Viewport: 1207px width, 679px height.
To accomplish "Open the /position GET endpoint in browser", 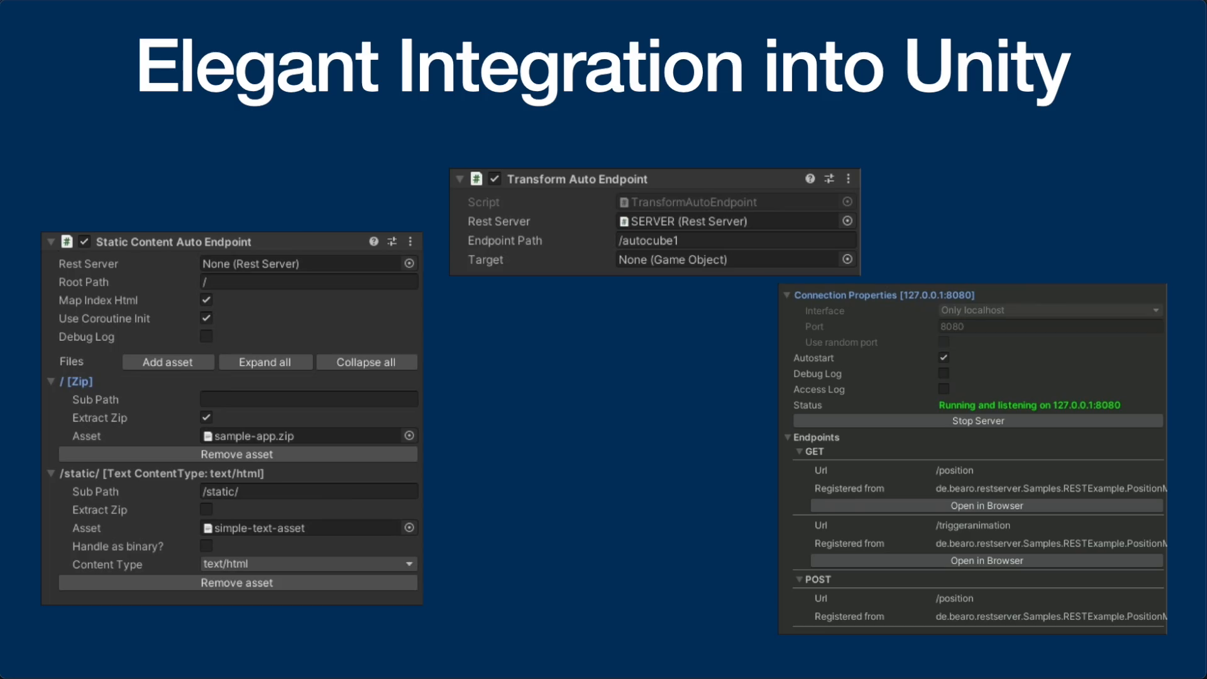I will tap(986, 505).
